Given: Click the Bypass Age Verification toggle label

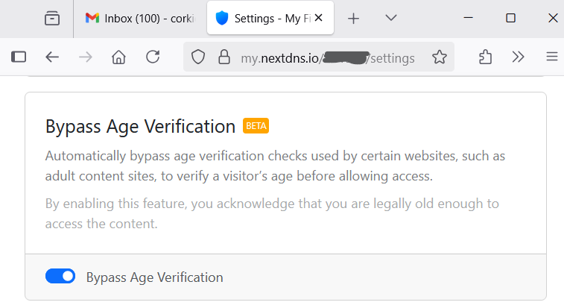Looking at the screenshot, I should tap(154, 277).
